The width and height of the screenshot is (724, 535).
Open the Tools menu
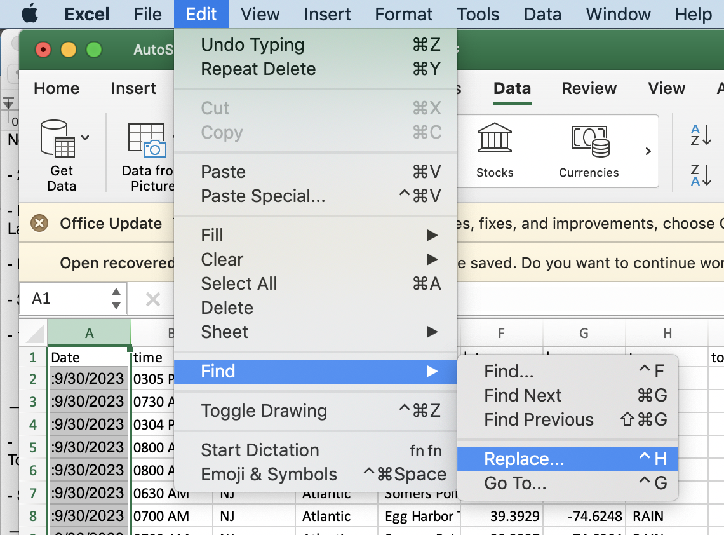click(478, 14)
